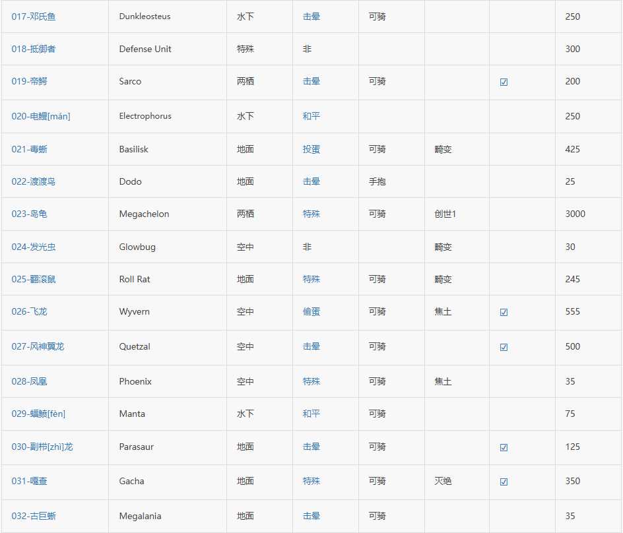Viewport: 623px width, 533px height.
Task: Toggle the checkmark in the Parasaur row
Action: pyautogui.click(x=504, y=448)
